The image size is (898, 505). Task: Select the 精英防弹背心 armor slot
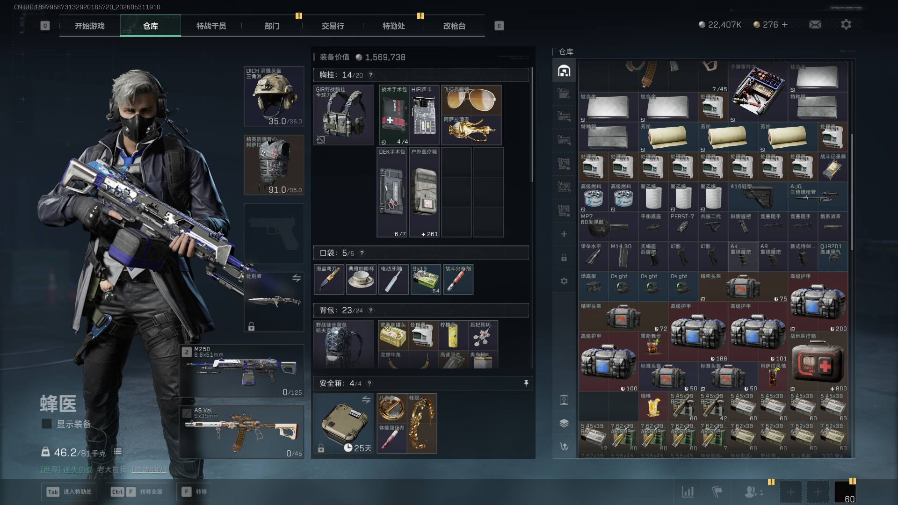pyautogui.click(x=274, y=165)
